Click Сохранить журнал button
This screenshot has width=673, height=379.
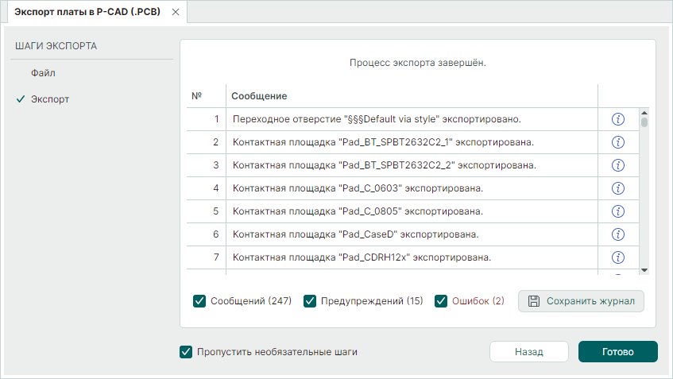tap(581, 301)
